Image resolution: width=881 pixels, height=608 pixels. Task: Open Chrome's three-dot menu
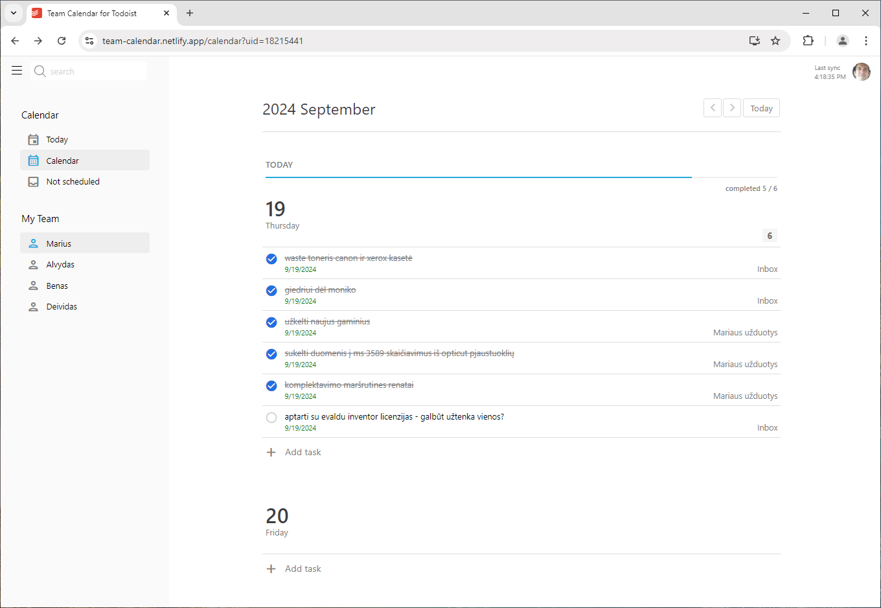[x=866, y=40]
